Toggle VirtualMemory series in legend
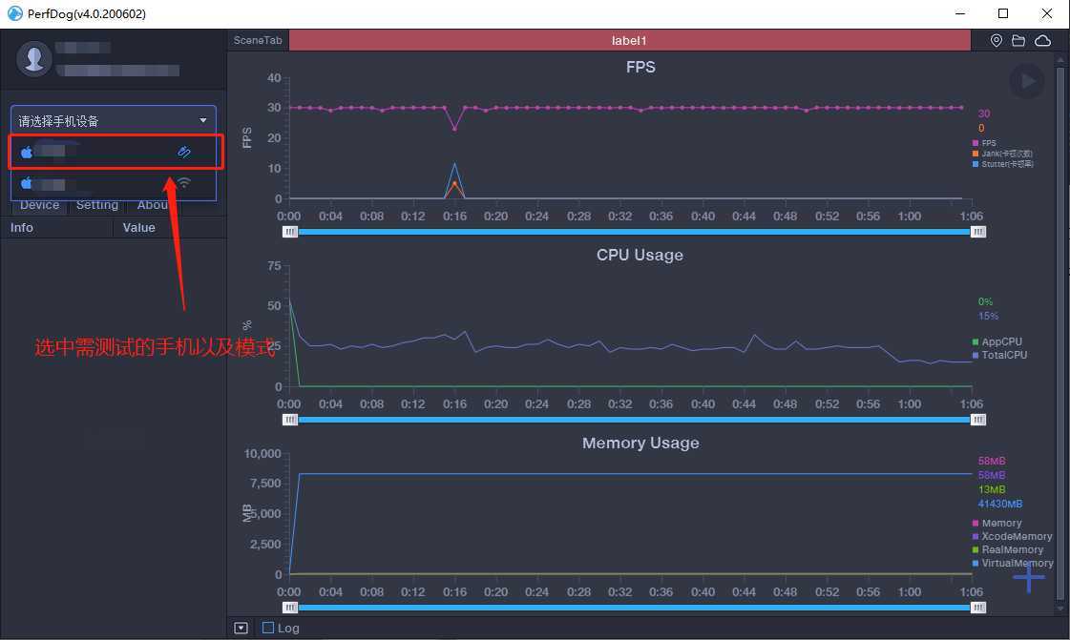1070x640 pixels. tap(1014, 564)
